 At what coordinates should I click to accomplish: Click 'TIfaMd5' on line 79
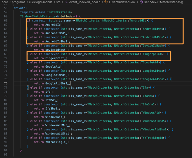147,96
